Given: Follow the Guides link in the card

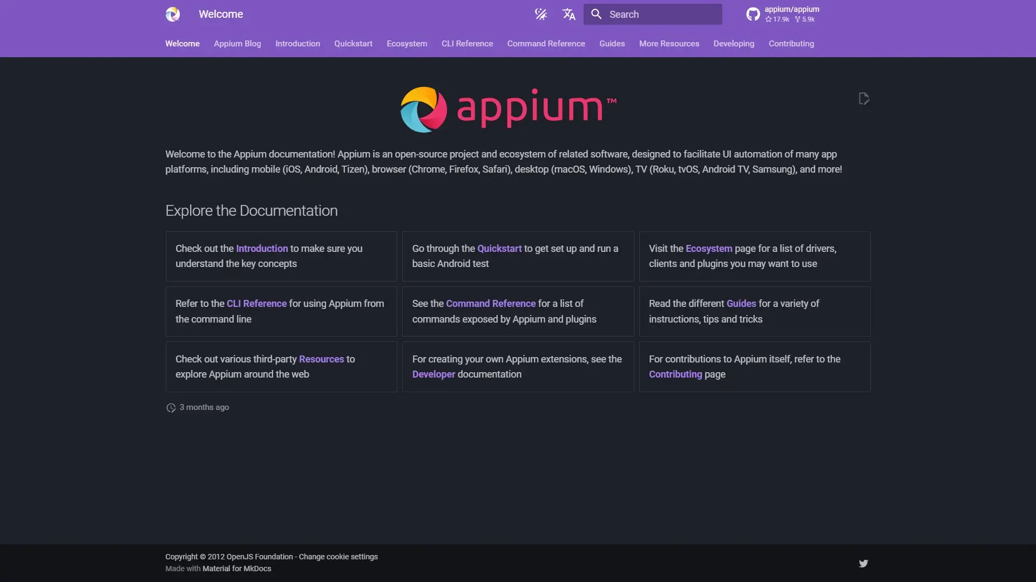Looking at the screenshot, I should 741,304.
